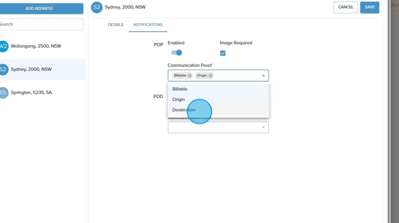399x223 pixels.
Task: Collapse the POP Communication Proof dropdown arrow
Action: (x=263, y=76)
